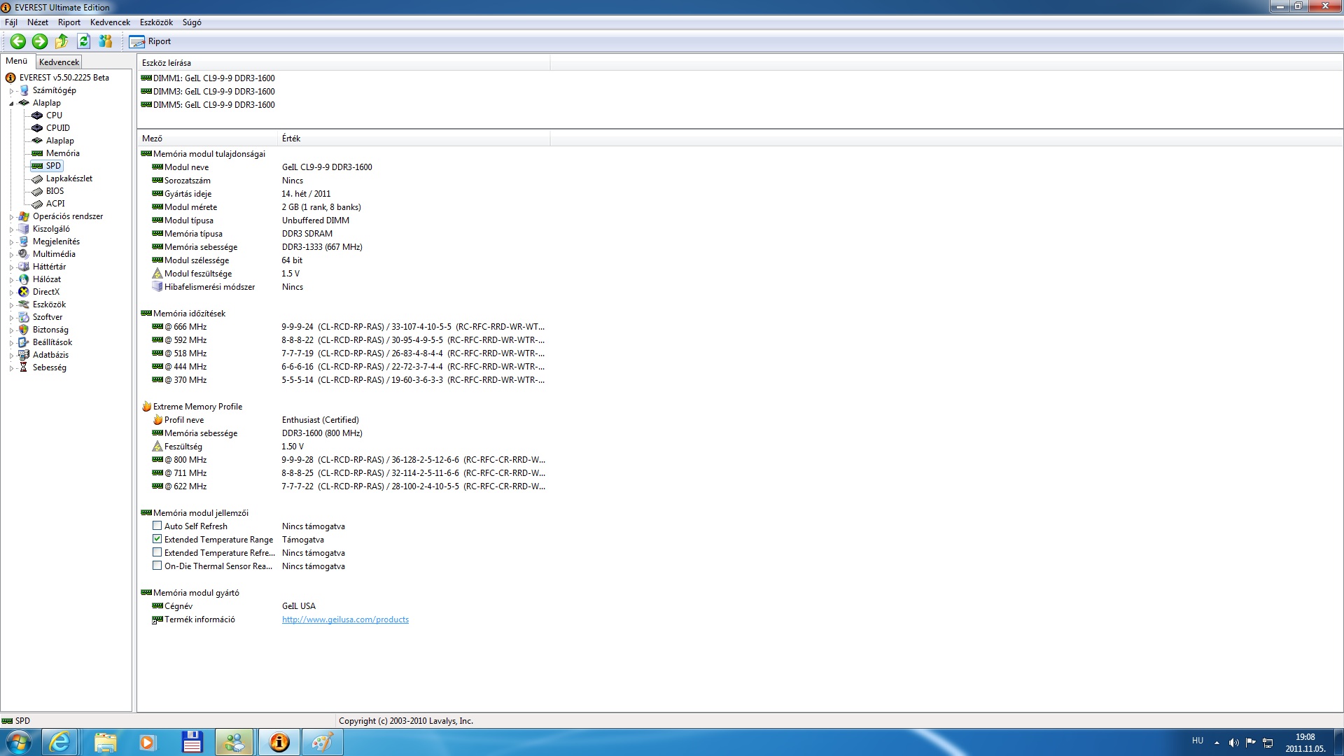The image size is (1344, 756).
Task: Toggle the Auto Self Refresh checkbox
Action: coord(157,526)
